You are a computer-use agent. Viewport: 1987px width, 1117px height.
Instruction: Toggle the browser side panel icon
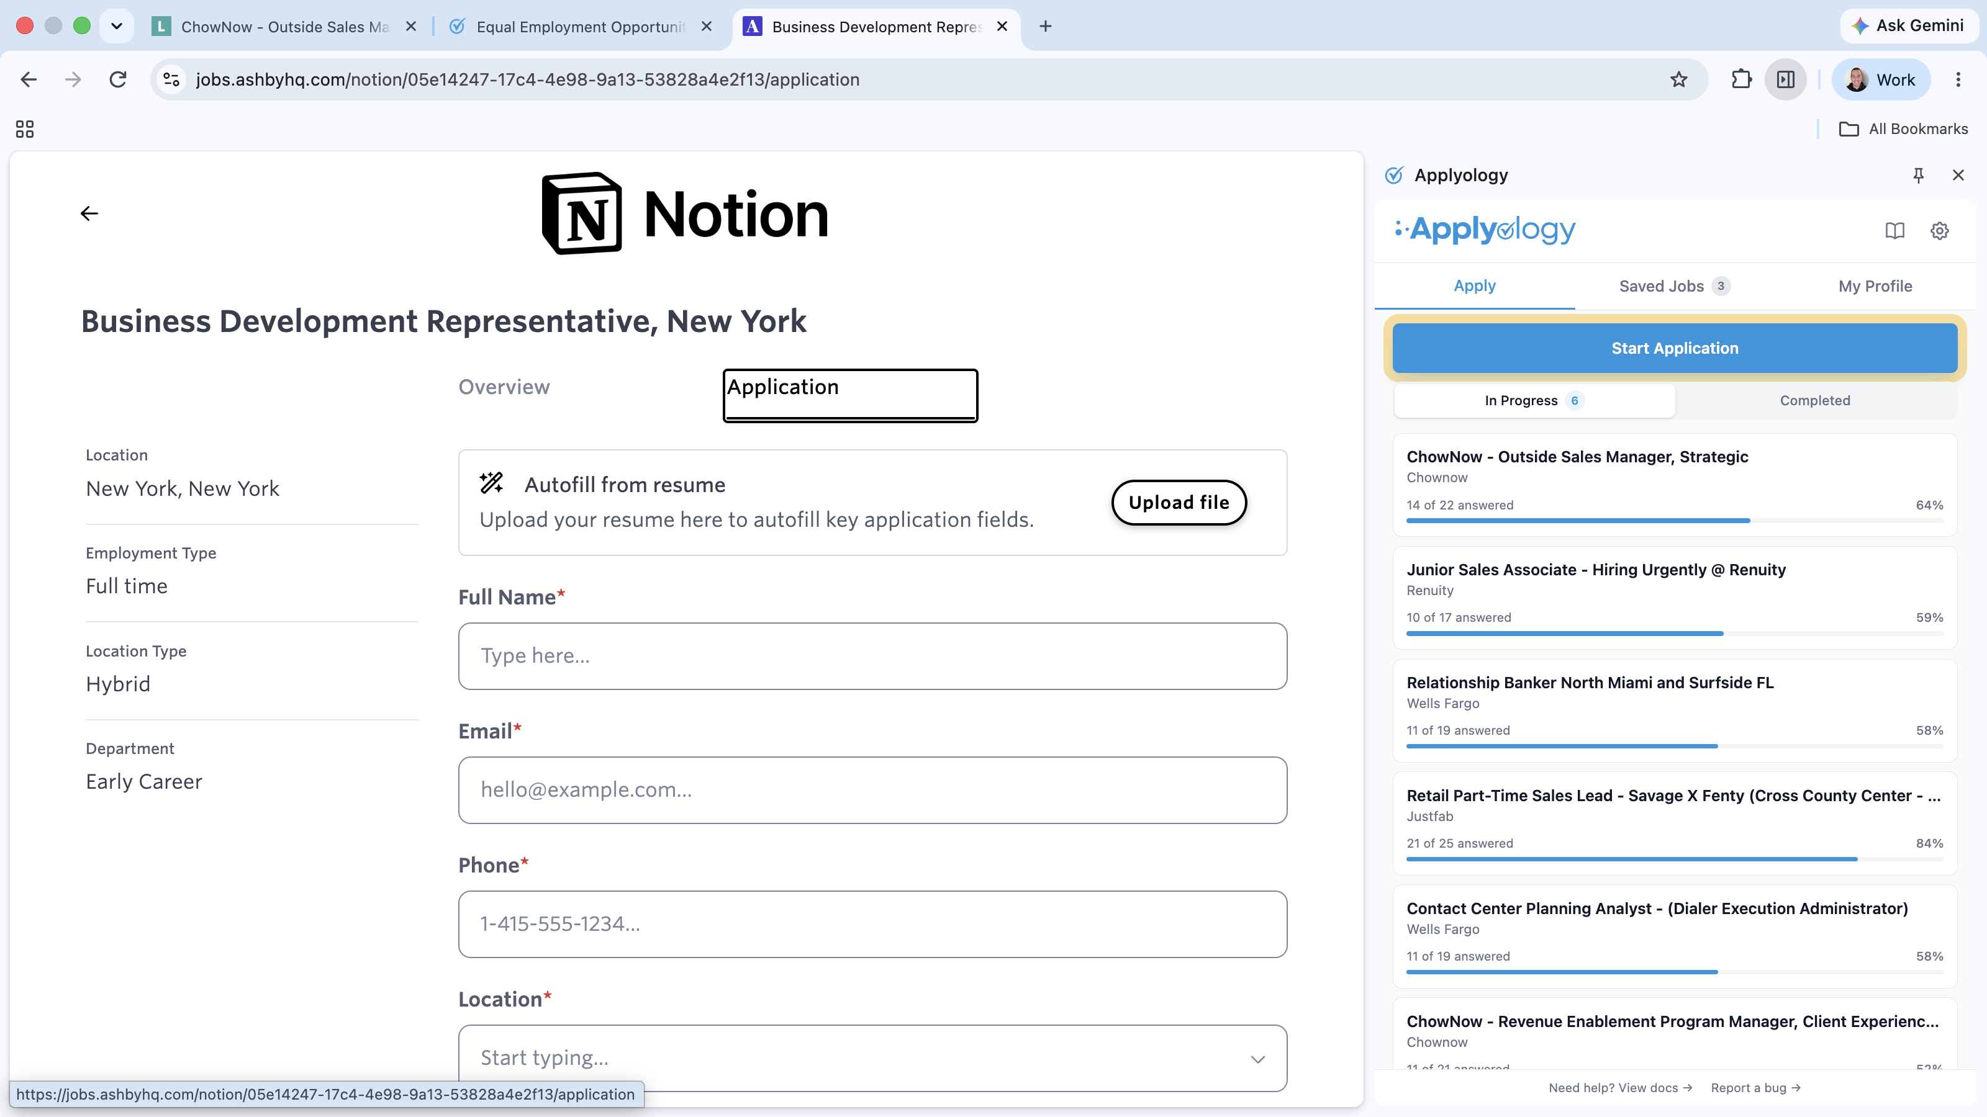click(x=1786, y=79)
